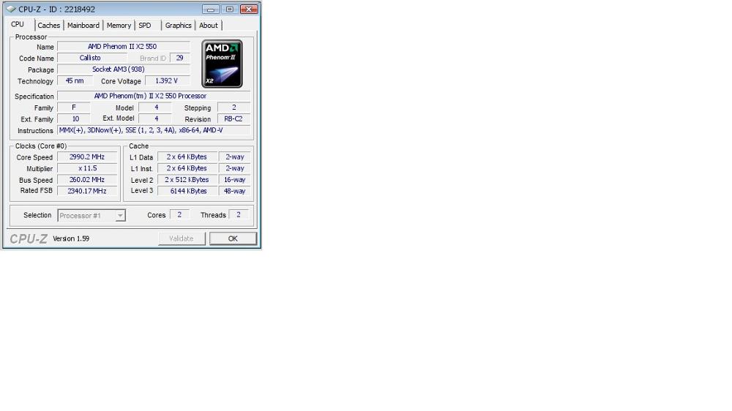This screenshot has height=411, width=732.
Task: Click the Specification processor string field
Action: (x=154, y=96)
